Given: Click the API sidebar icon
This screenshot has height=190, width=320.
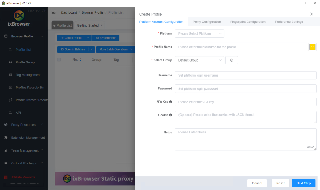Looking at the screenshot, I should (x=11, y=112).
